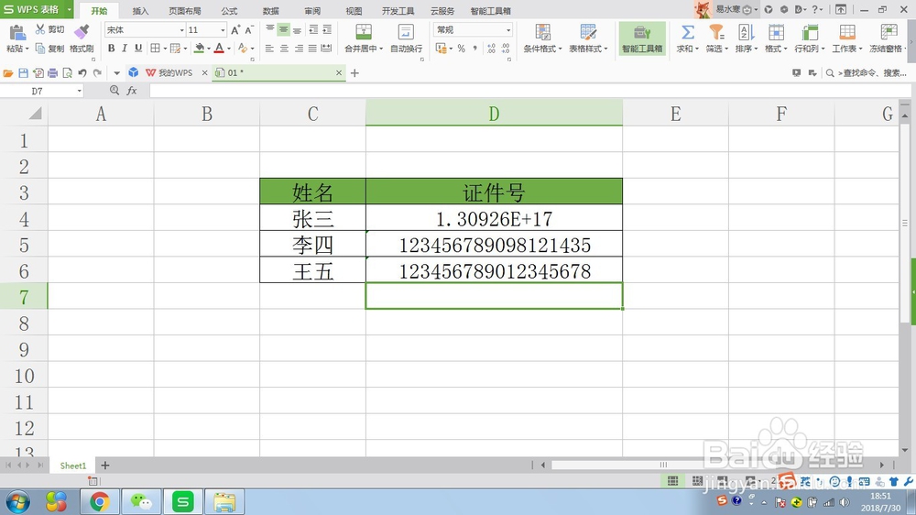This screenshot has width=916, height=515.
Task: Open the number format 常规 dropdown
Action: tap(508, 30)
